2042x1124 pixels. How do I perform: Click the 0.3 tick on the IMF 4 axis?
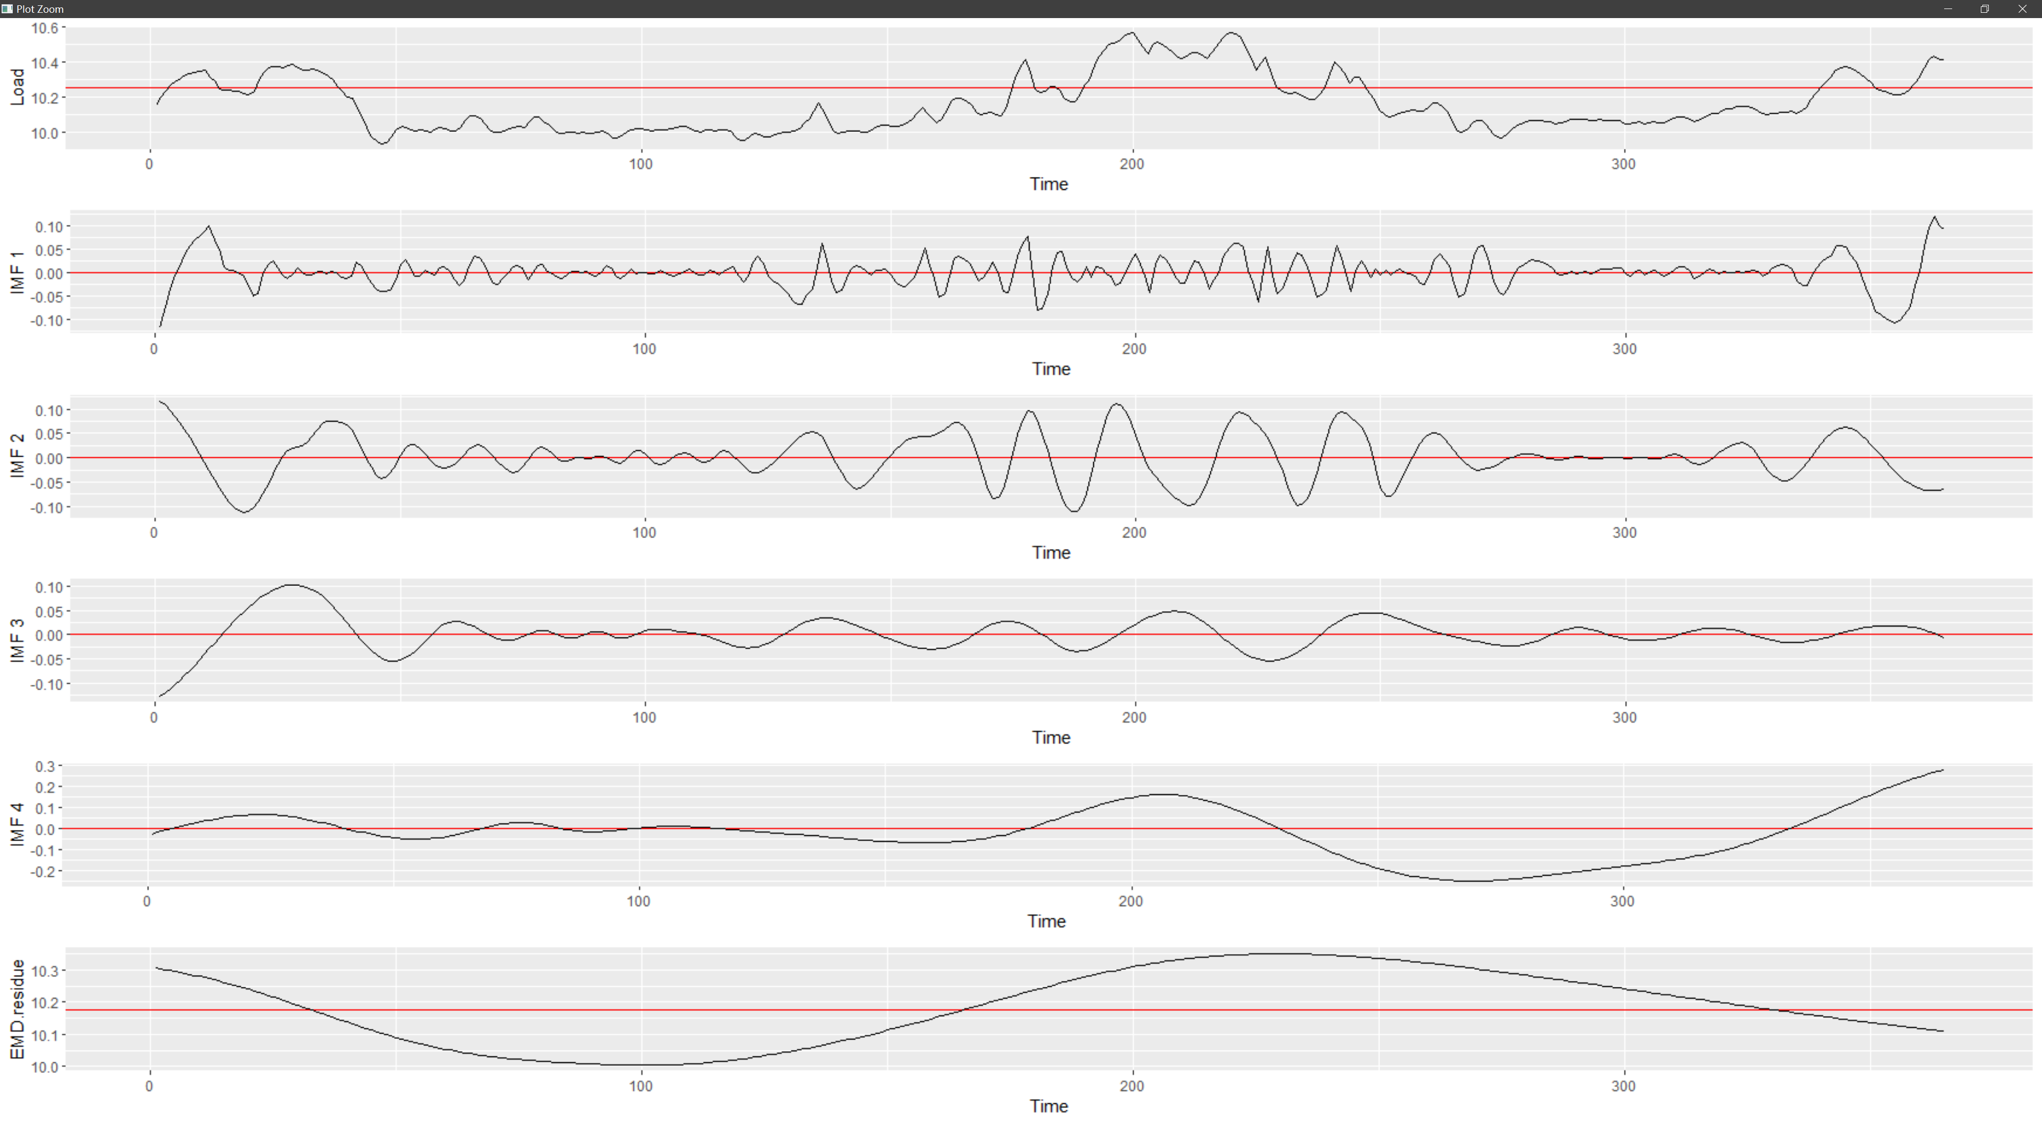(x=44, y=767)
